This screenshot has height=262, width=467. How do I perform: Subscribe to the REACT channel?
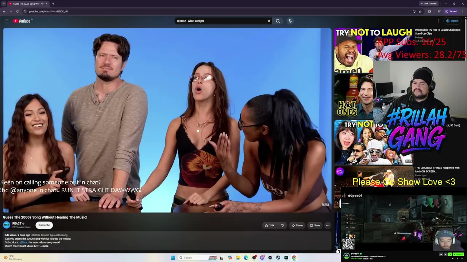[44, 225]
